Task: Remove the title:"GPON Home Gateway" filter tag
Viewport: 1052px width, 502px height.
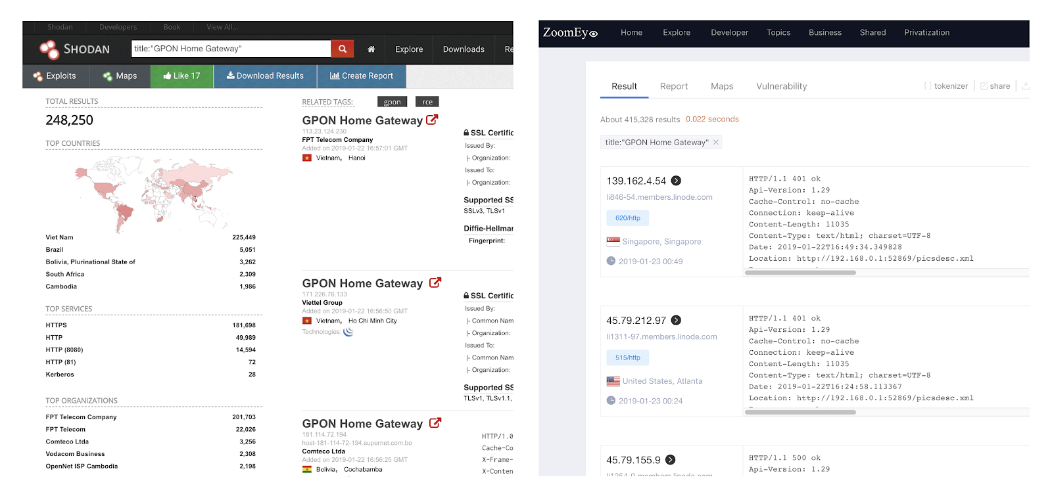Action: click(x=716, y=142)
